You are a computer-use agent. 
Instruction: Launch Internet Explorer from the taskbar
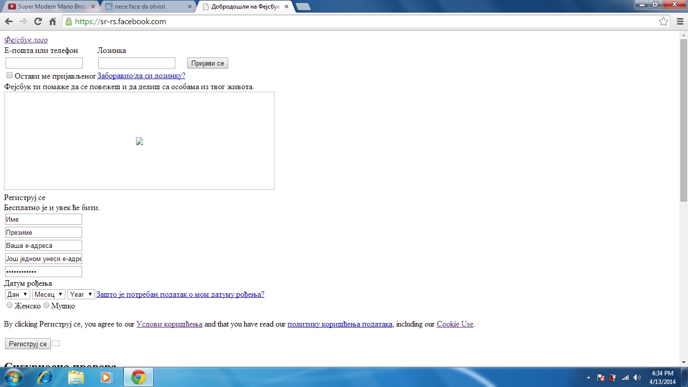[x=45, y=377]
